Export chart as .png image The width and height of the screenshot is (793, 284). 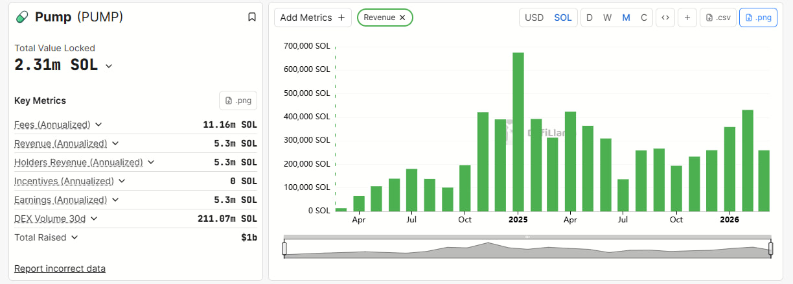[758, 18]
